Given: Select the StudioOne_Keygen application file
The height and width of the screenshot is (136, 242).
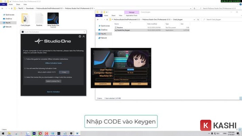Looking at the screenshot, I should point(152,30).
